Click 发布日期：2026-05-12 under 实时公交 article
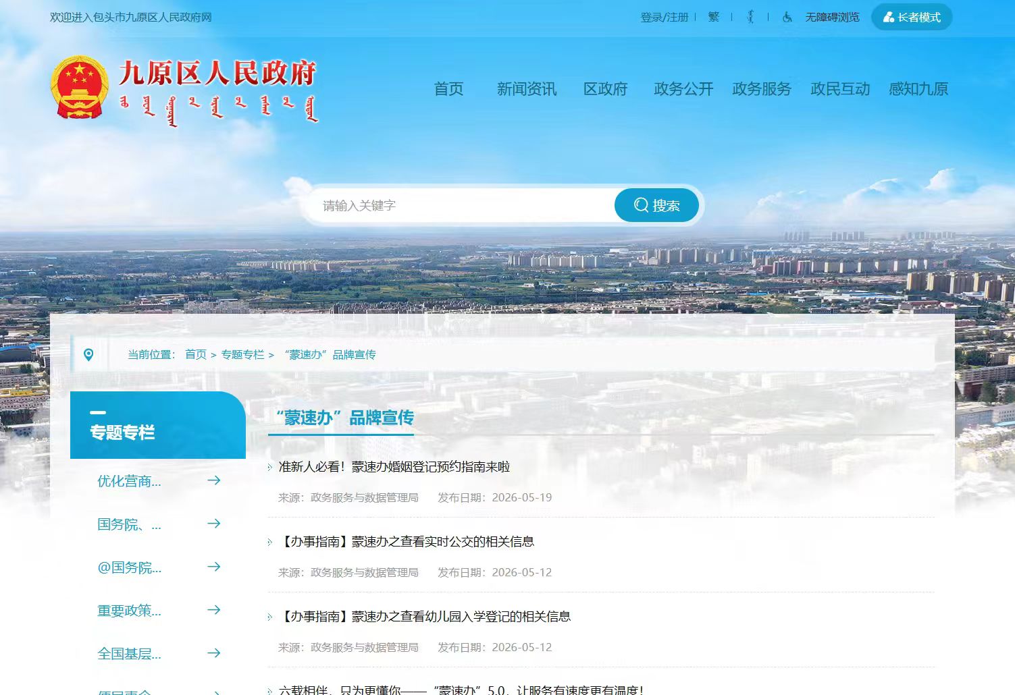Viewport: 1015px width, 695px height. click(x=494, y=573)
